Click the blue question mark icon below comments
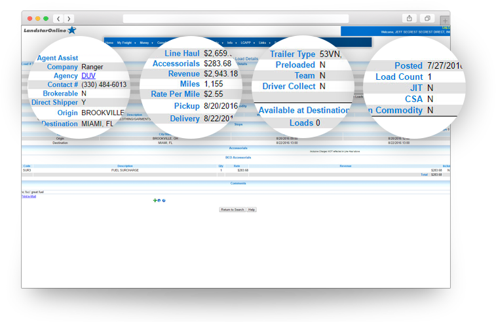 [164, 201]
